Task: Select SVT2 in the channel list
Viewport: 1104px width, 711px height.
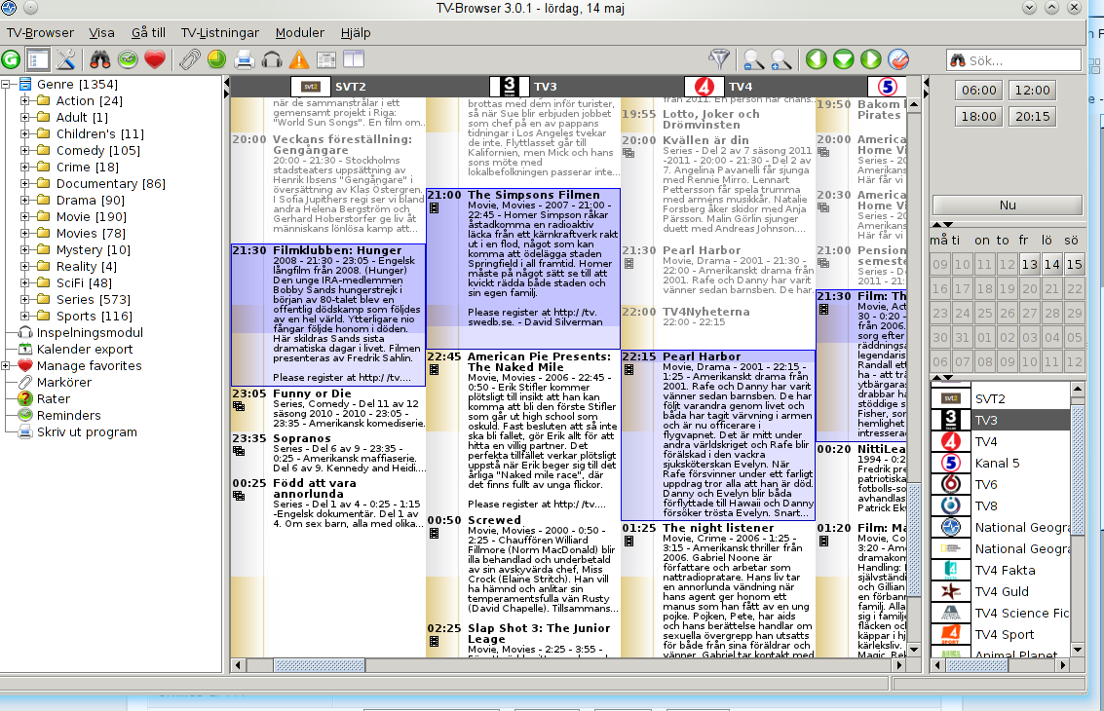Action: click(1000, 399)
